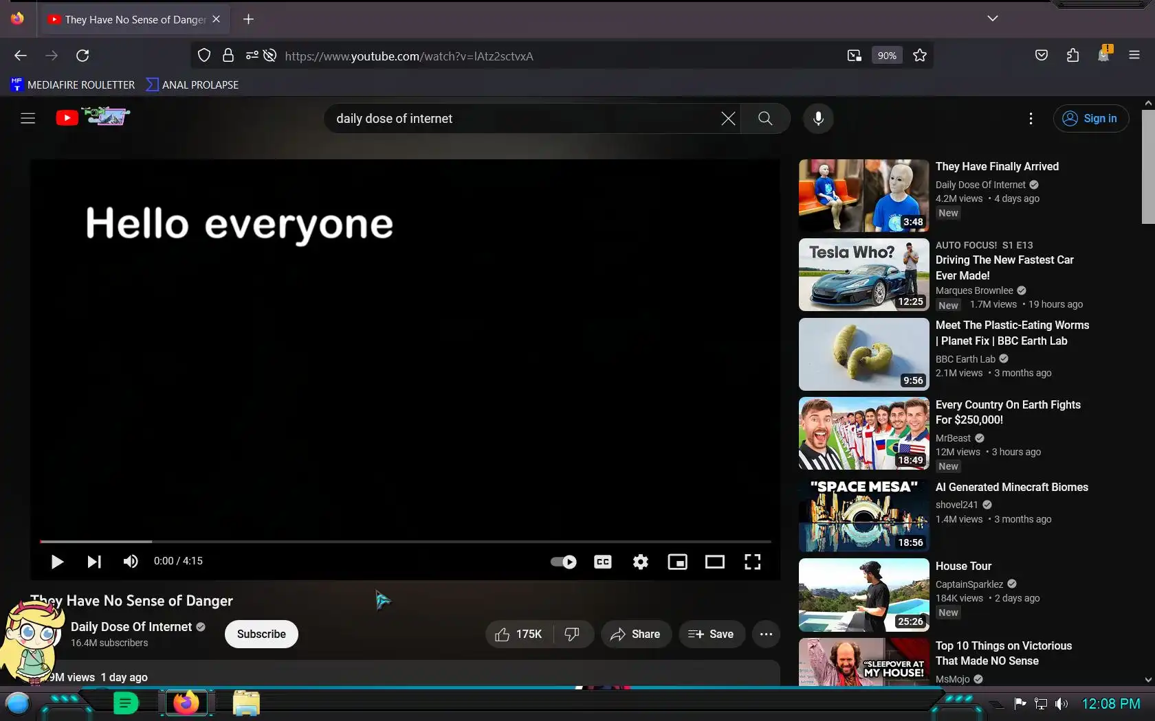This screenshot has width=1155, height=721.
Task: Open video settings gear
Action: tap(641, 562)
